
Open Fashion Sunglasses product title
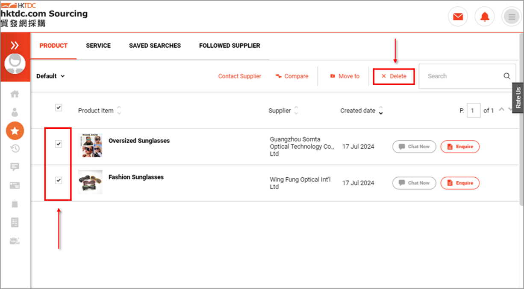[x=136, y=177]
